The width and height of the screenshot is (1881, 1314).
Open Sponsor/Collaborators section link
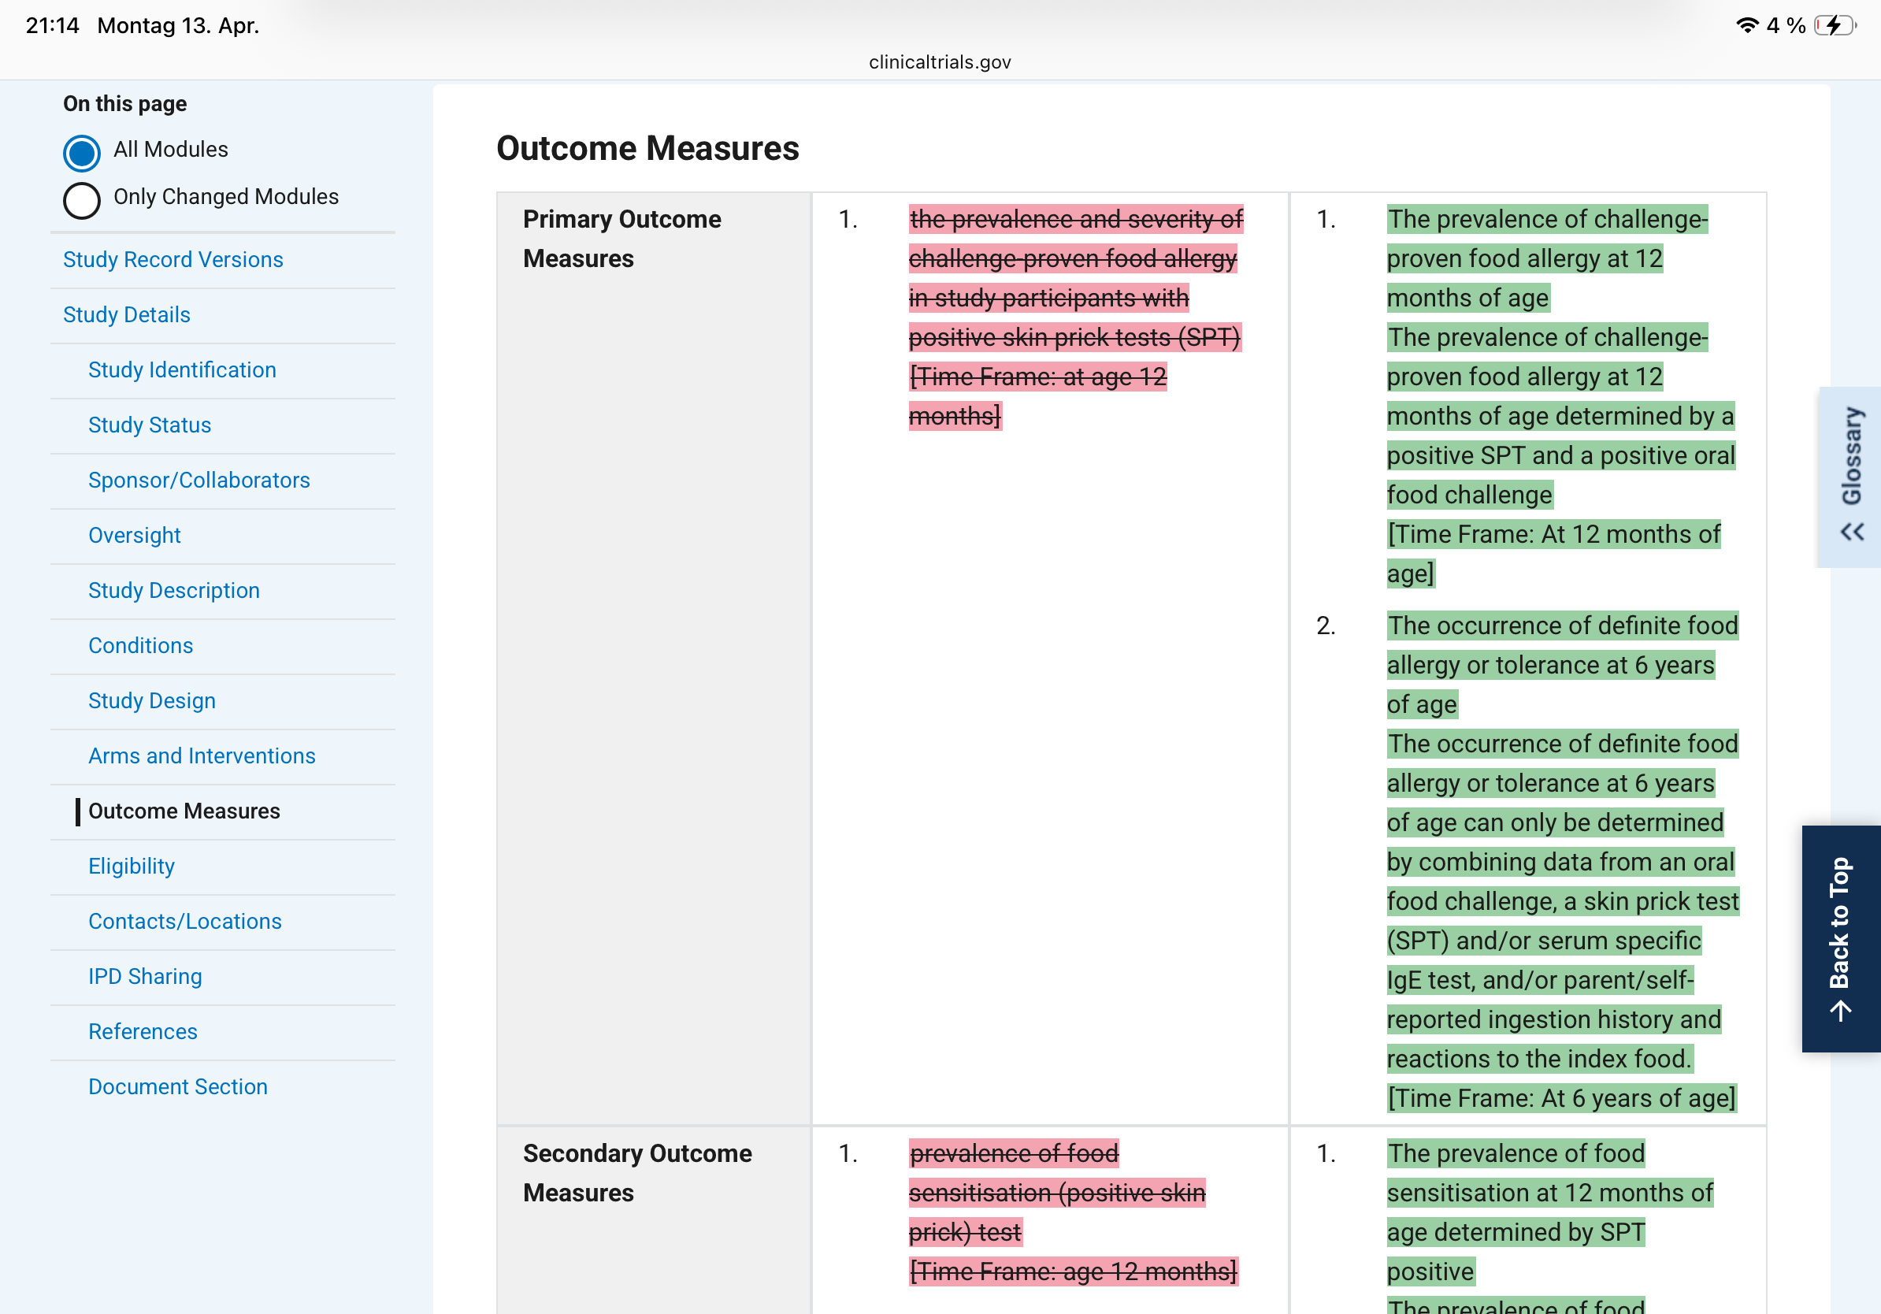199,480
